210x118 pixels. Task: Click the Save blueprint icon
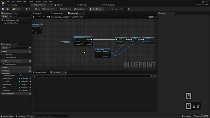coord(3,9)
